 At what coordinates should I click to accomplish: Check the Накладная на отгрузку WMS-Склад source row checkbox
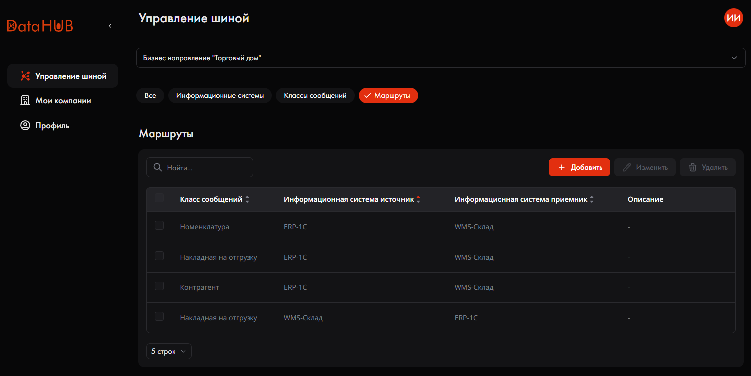(x=159, y=316)
